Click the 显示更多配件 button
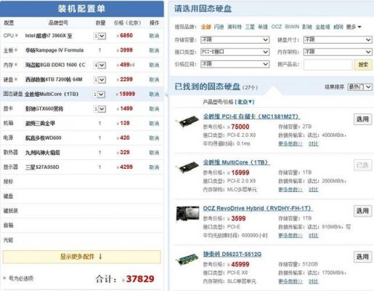The width and height of the screenshot is (374, 291). click(x=82, y=257)
